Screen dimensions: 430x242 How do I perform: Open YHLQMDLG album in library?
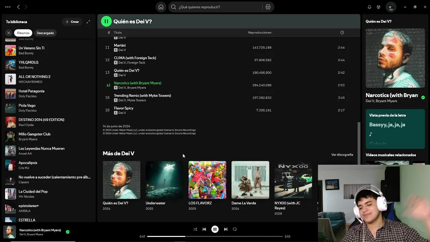[49, 65]
